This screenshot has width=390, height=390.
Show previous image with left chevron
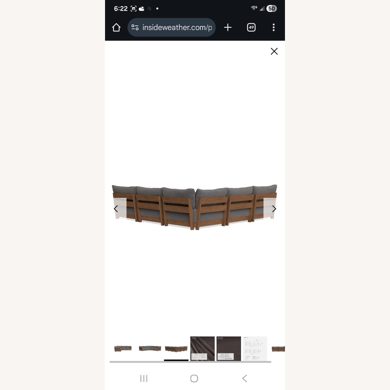click(x=116, y=209)
